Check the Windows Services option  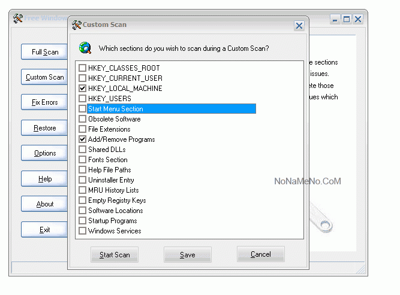83,231
